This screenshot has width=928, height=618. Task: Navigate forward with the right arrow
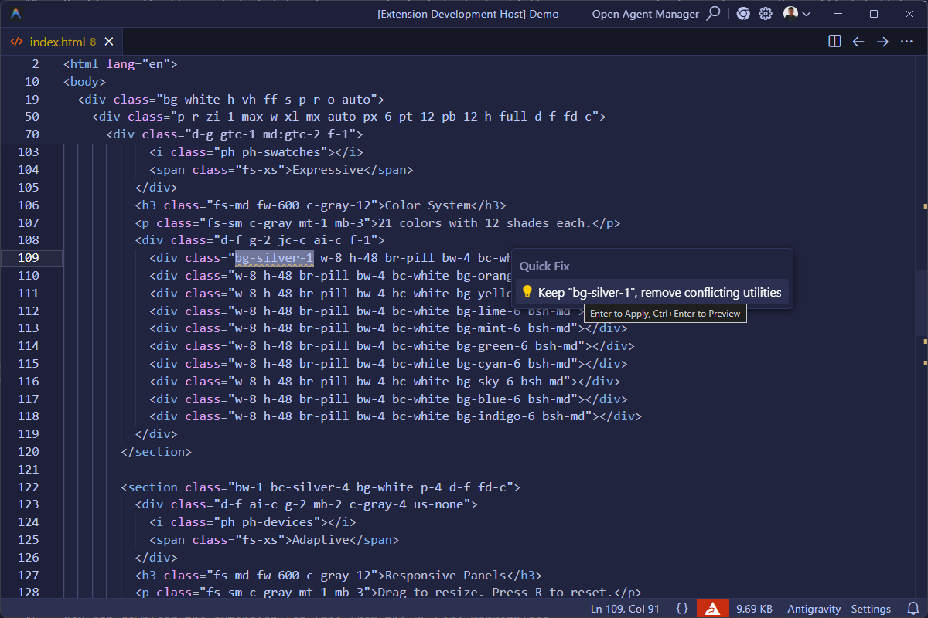[x=882, y=42]
